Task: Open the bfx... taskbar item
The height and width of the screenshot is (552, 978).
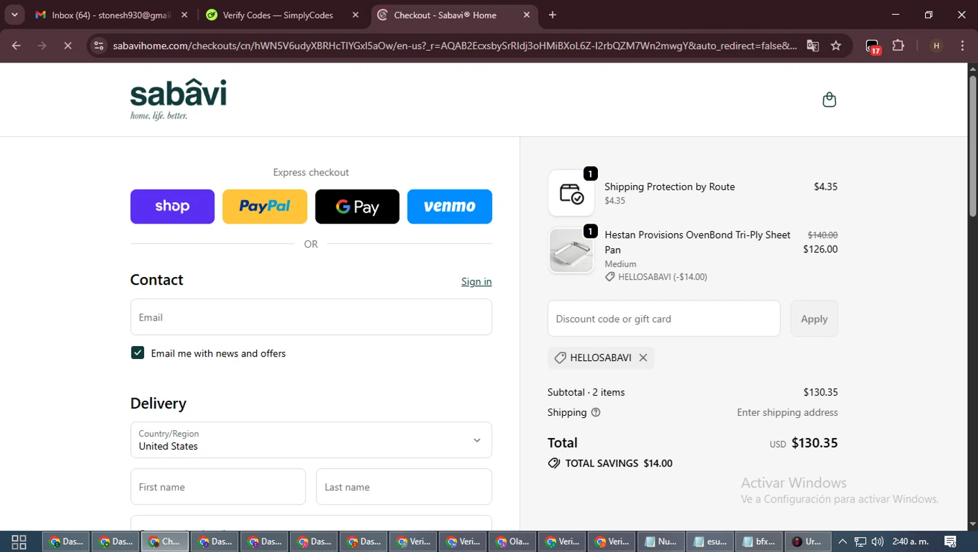Action: 760,542
